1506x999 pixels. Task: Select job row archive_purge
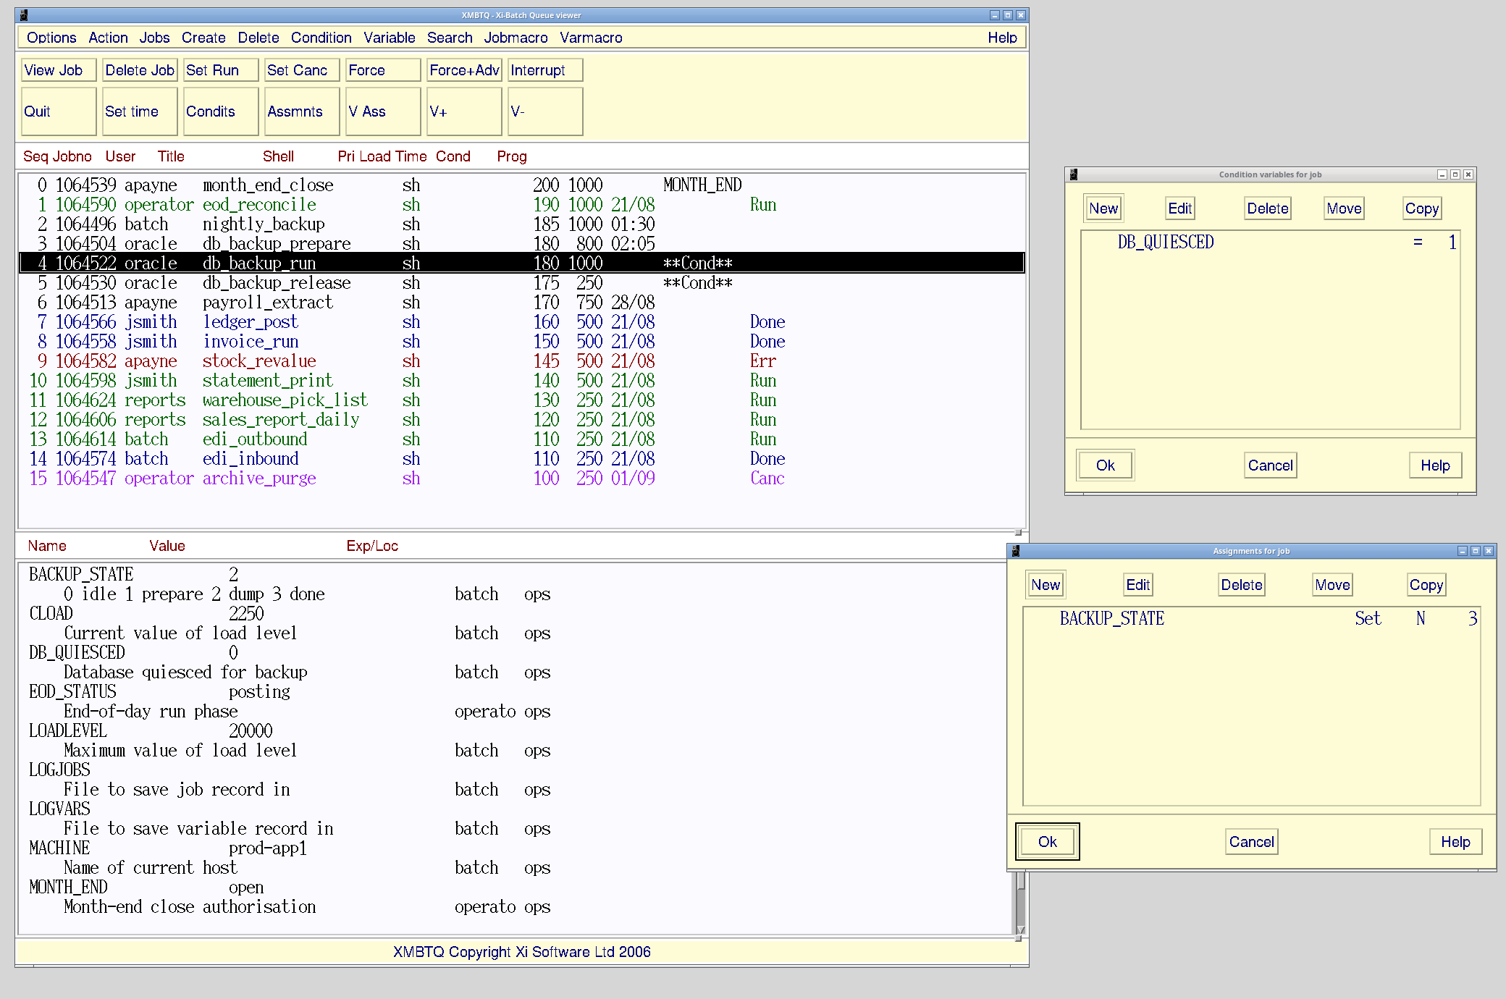pos(521,479)
